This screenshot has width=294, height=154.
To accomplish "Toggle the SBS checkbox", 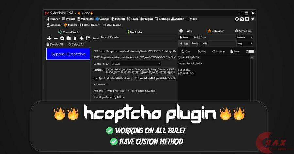I will (192, 38).
